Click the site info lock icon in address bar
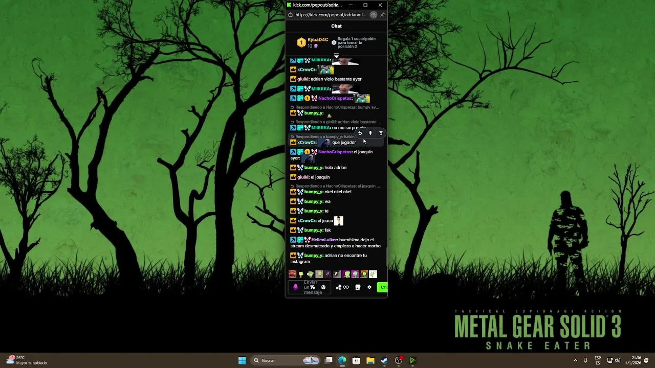 coord(291,15)
